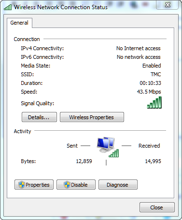Click the sent bytes value 12,859
This screenshot has width=182, height=220.
(84, 161)
